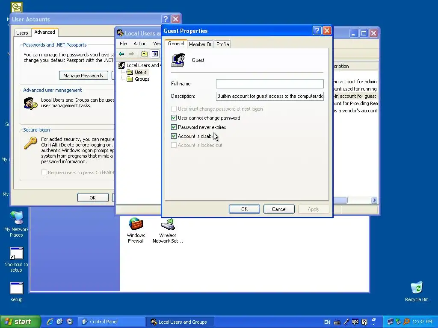
Task: Click the magnifier tray icon near clock
Action: click(x=406, y=322)
